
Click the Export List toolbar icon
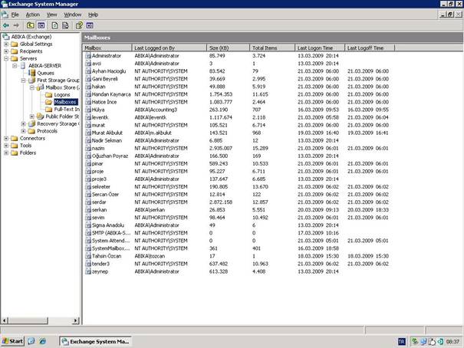pyautogui.click(x=65, y=25)
